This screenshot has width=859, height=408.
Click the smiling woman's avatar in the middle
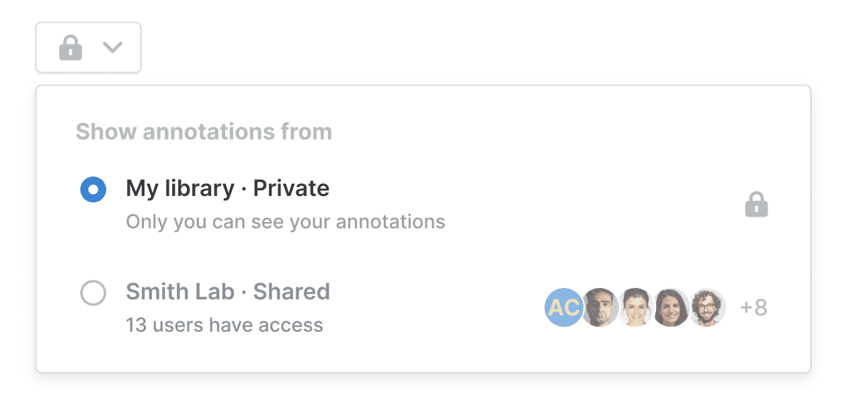[x=636, y=307]
